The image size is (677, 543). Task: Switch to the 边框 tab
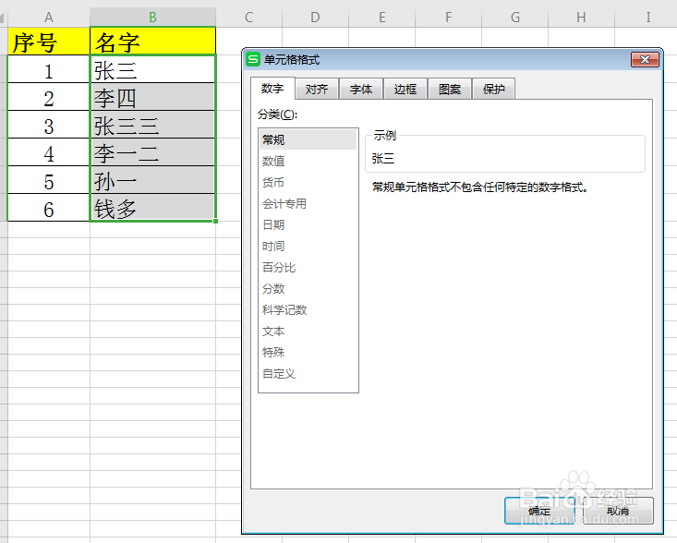405,89
